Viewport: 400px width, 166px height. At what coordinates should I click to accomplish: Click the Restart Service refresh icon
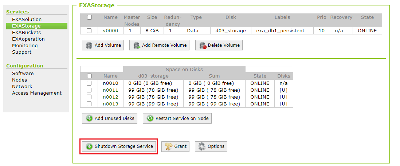(150, 118)
